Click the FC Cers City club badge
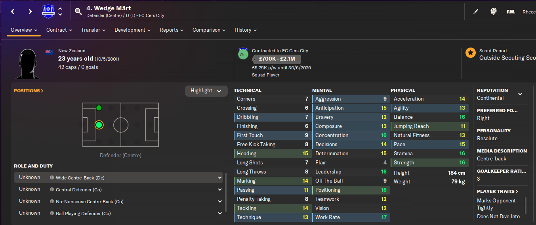This screenshot has height=225, width=536. [x=48, y=11]
